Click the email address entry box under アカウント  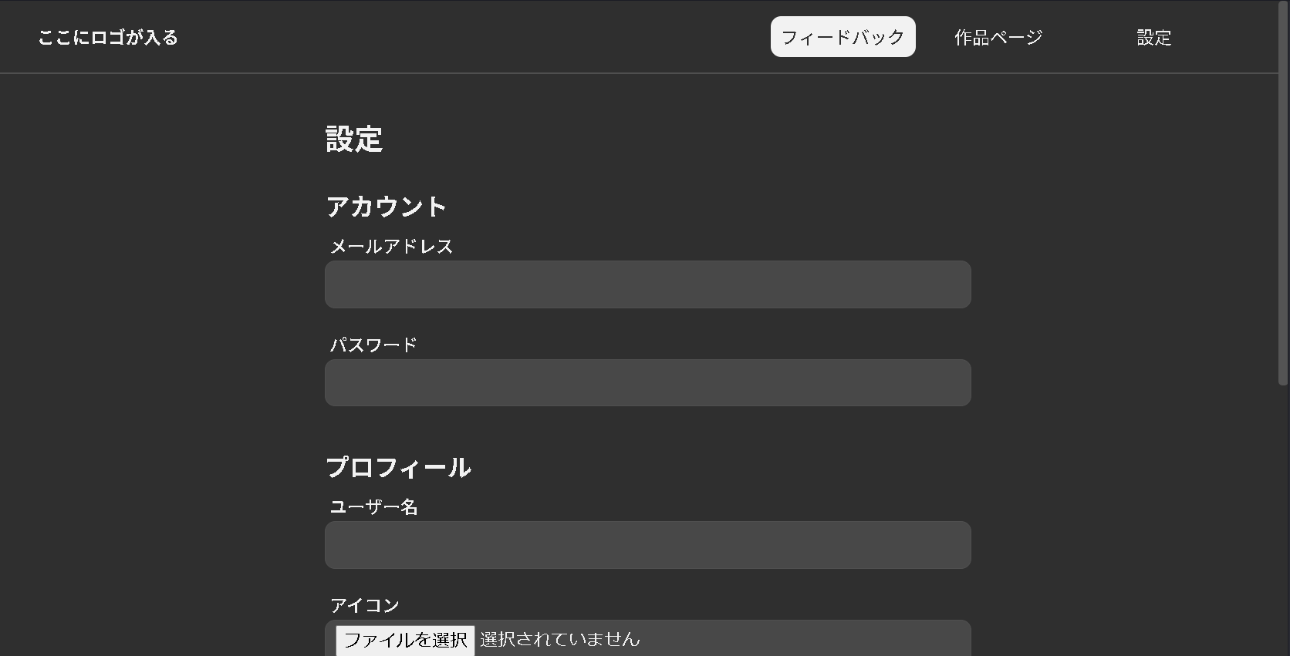pos(647,284)
